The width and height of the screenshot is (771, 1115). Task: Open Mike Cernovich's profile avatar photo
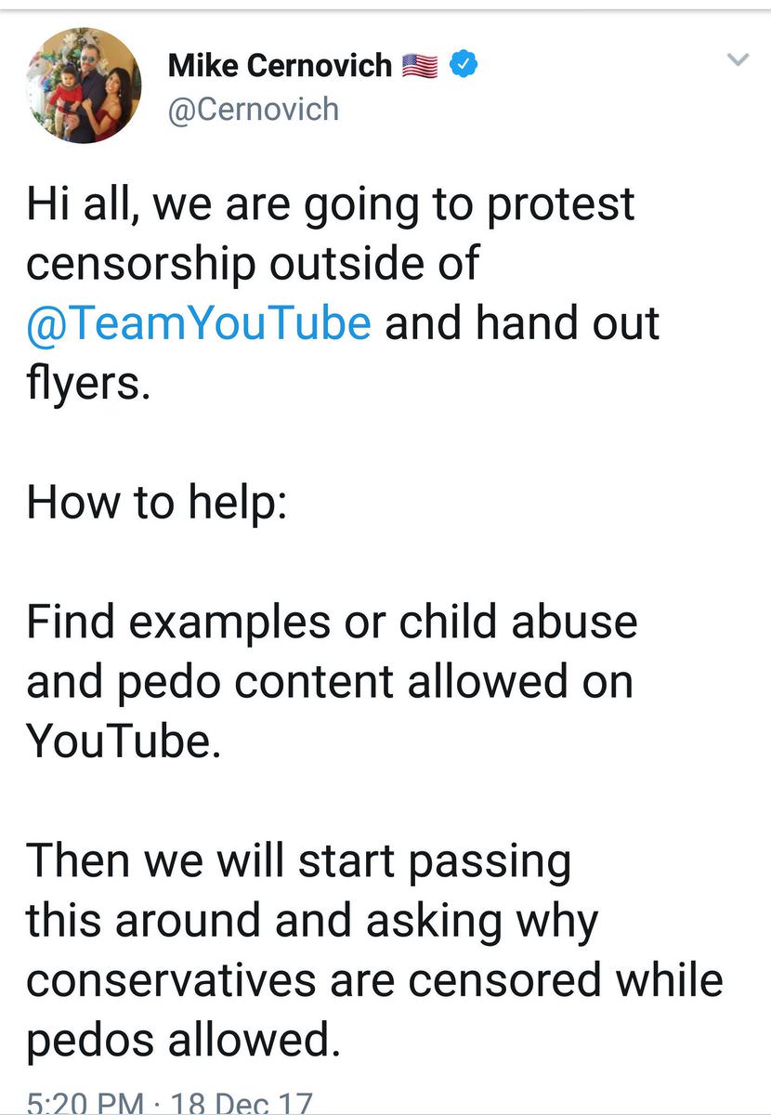tap(85, 85)
